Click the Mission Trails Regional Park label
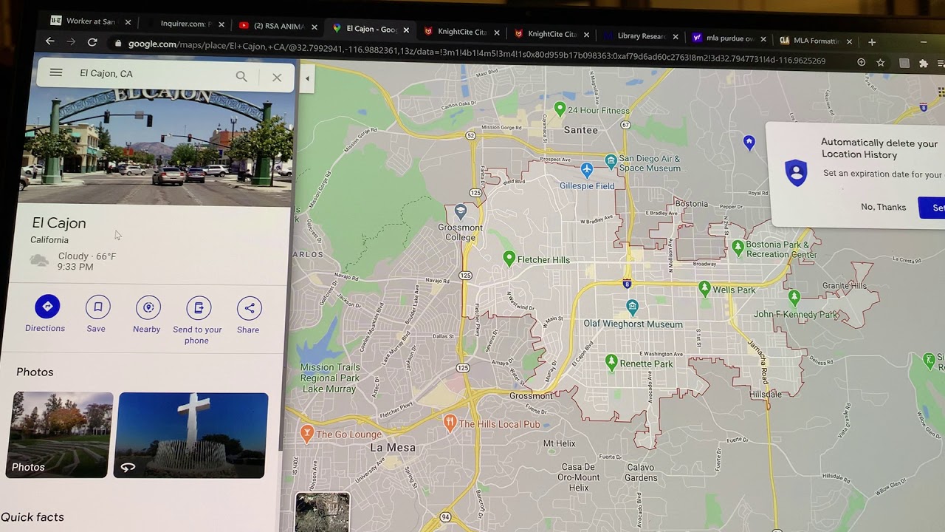This screenshot has height=532, width=945. pos(330,378)
